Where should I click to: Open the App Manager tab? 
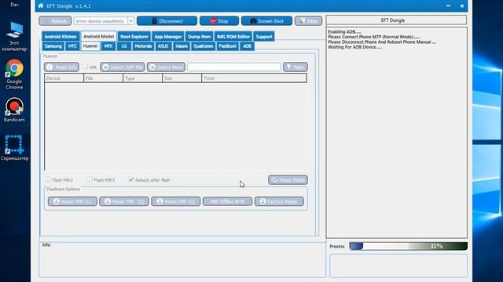[x=168, y=37]
